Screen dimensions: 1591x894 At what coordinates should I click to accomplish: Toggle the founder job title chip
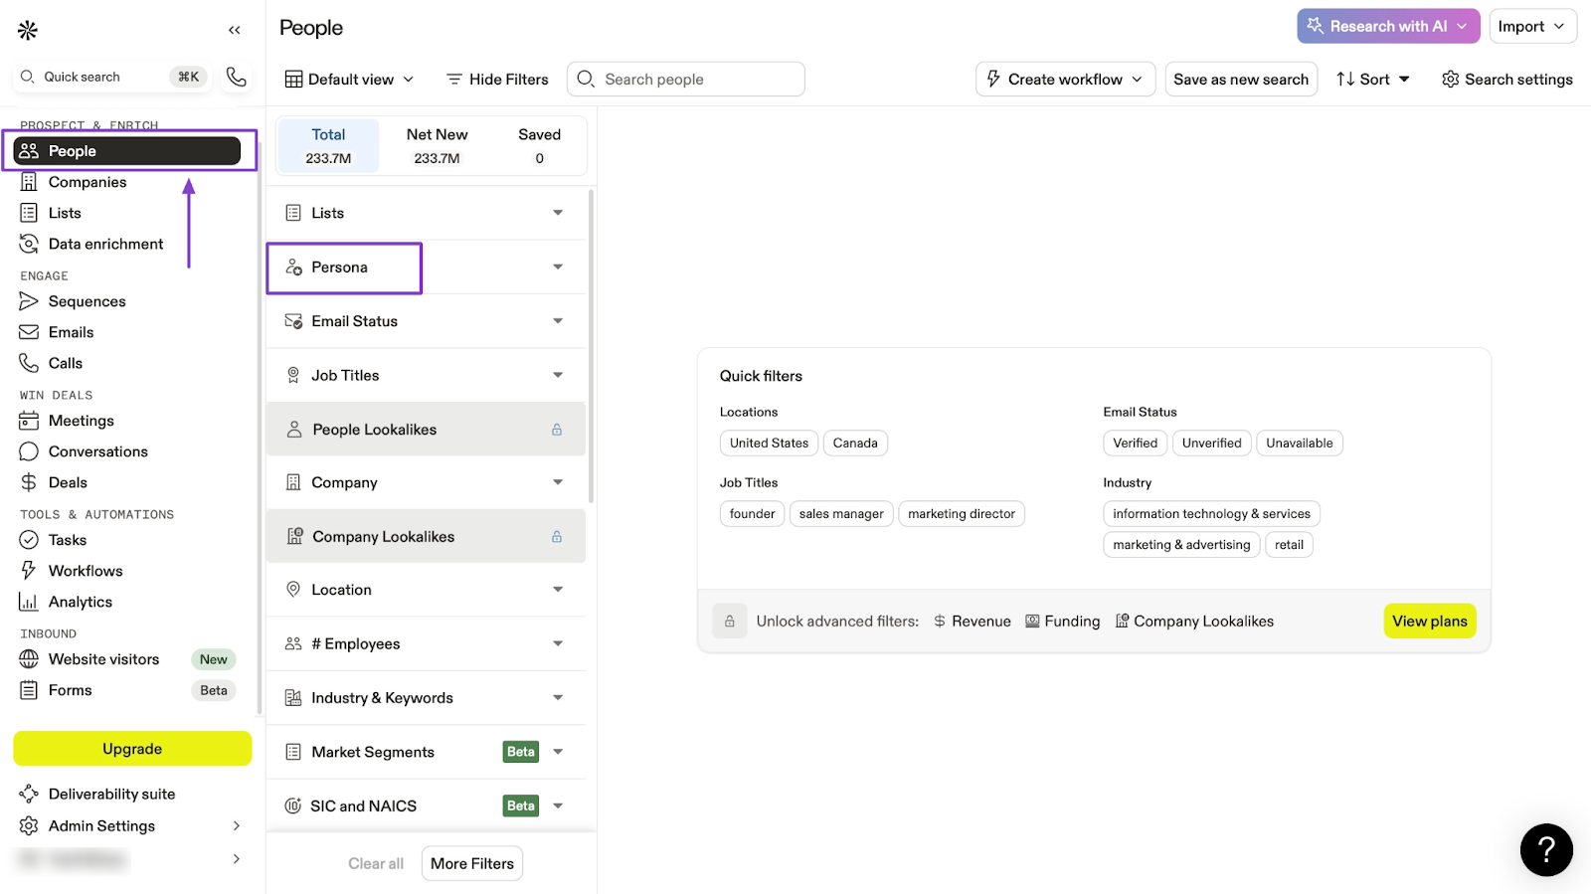[752, 514]
